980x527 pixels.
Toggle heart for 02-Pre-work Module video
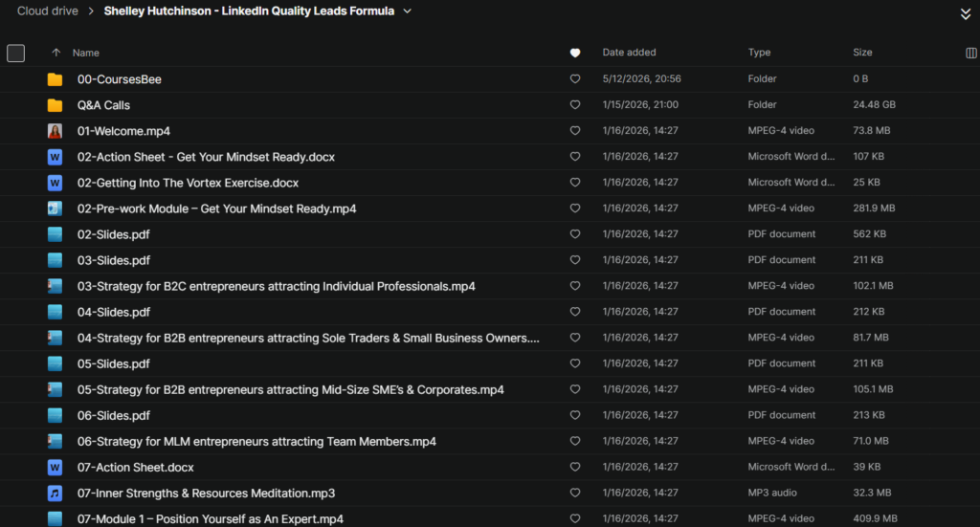click(575, 208)
